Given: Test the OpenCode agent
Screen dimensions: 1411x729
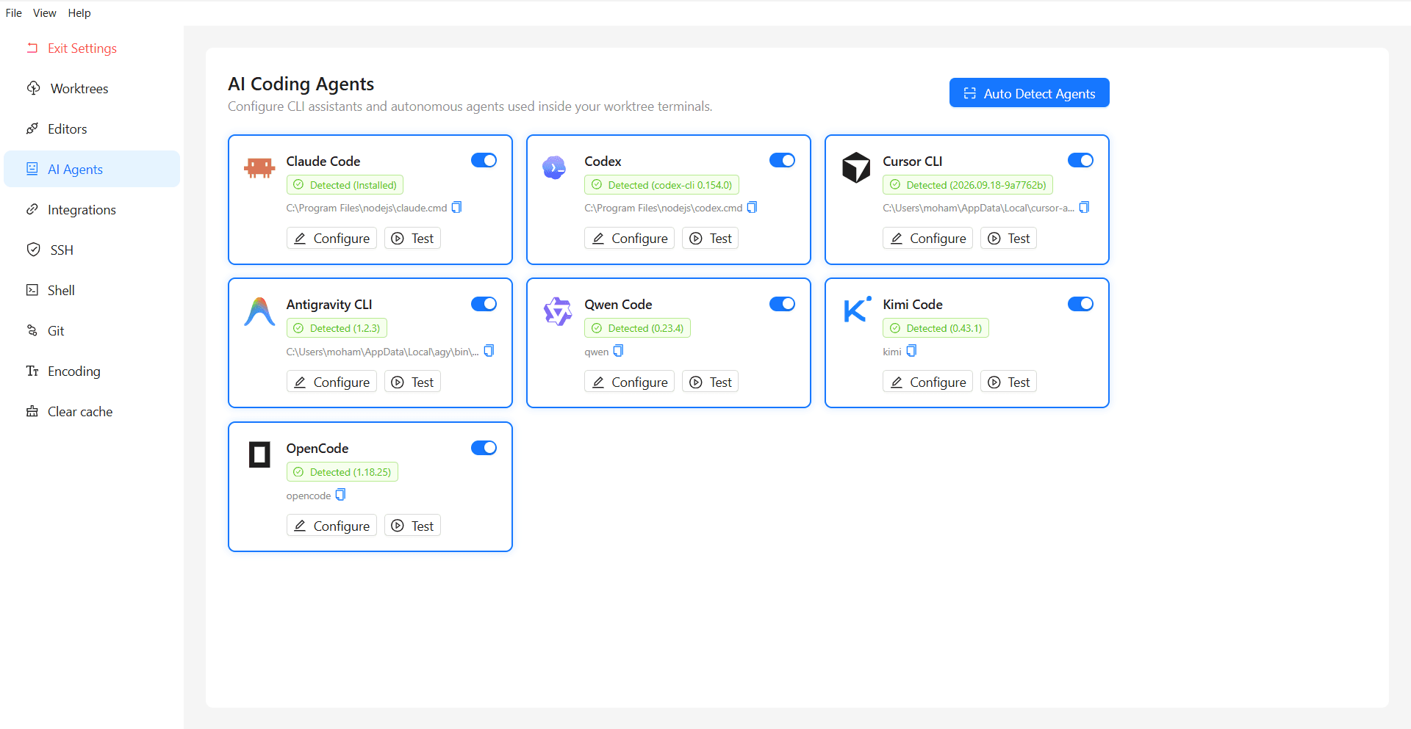Looking at the screenshot, I should 412,526.
